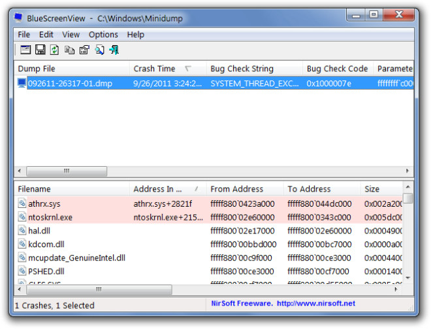
Task: Select the athrx.sys driver row
Action: [208, 203]
